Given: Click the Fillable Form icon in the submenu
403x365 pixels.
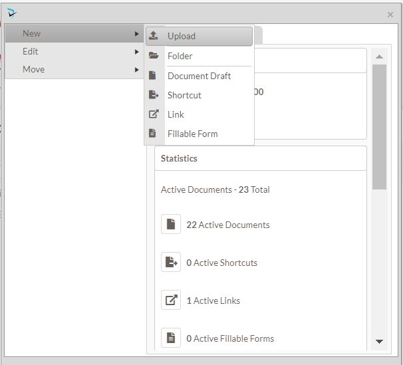Looking at the screenshot, I should click(x=152, y=134).
